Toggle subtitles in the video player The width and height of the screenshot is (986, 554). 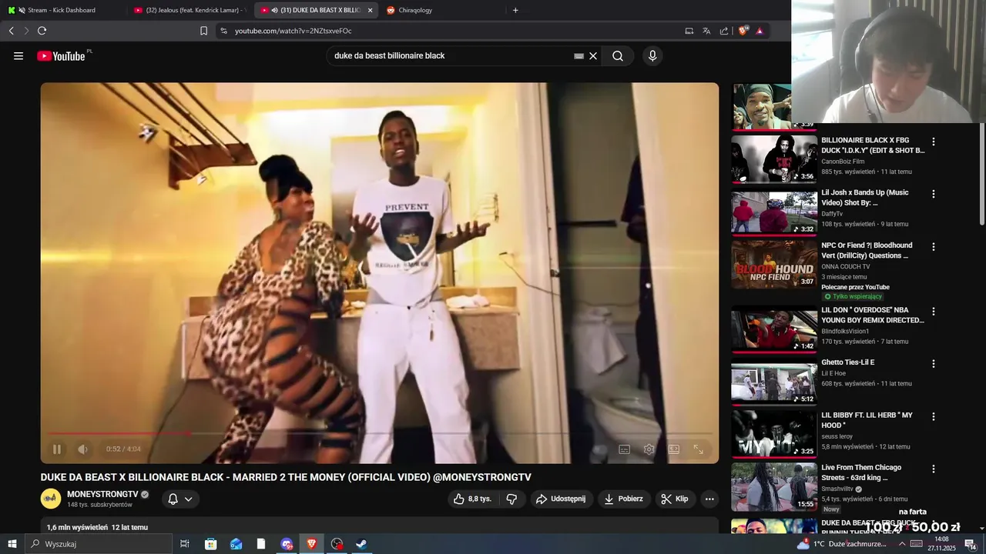tap(625, 449)
